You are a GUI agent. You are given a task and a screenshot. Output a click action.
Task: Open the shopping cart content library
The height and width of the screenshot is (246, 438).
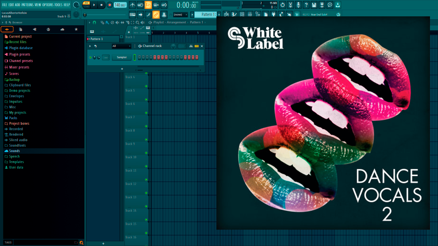297,14
